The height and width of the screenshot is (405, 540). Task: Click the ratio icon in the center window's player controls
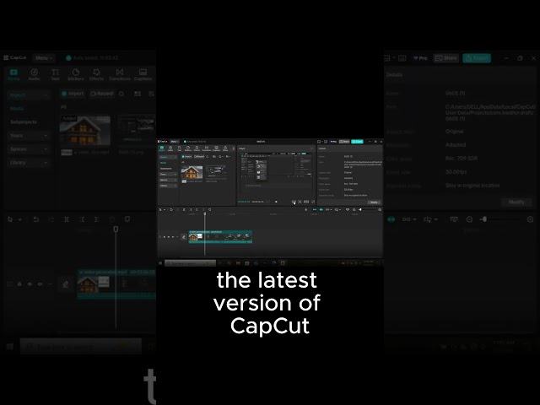click(306, 202)
